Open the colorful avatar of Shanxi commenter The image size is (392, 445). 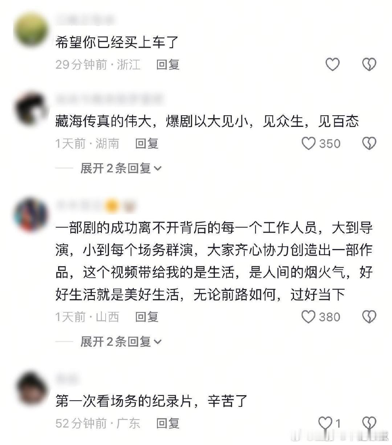31,215
